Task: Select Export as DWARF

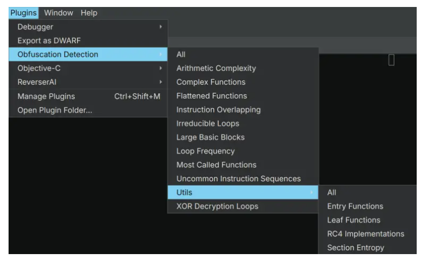Action: pos(88,41)
